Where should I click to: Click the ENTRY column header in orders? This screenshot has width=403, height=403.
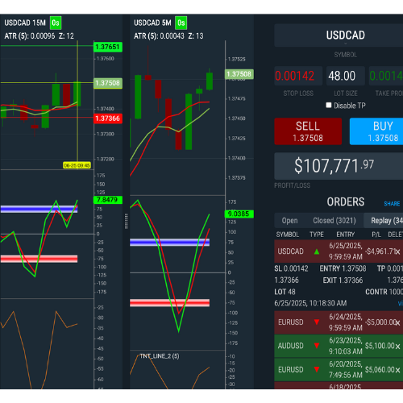click(x=346, y=235)
